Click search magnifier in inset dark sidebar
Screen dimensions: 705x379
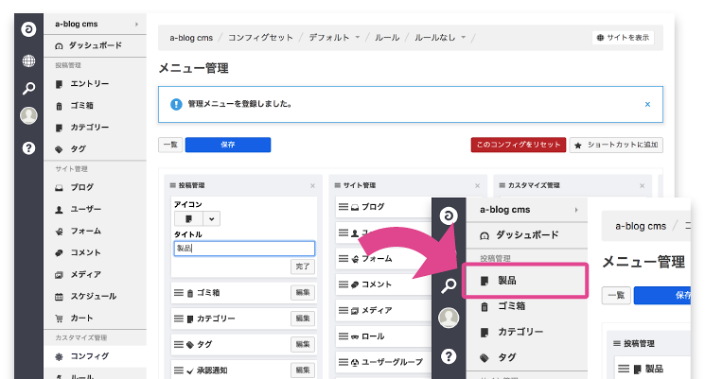pyautogui.click(x=449, y=285)
